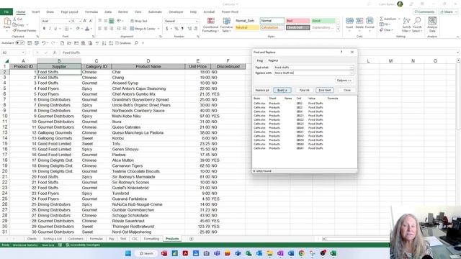This screenshot has height=259, width=461.
Task: Expand the cell styles gallery arrow
Action: [338, 29]
